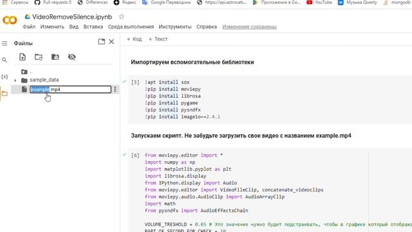The image size is (412, 232).
Task: Click the Изменения сохранены link
Action: pyautogui.click(x=249, y=27)
